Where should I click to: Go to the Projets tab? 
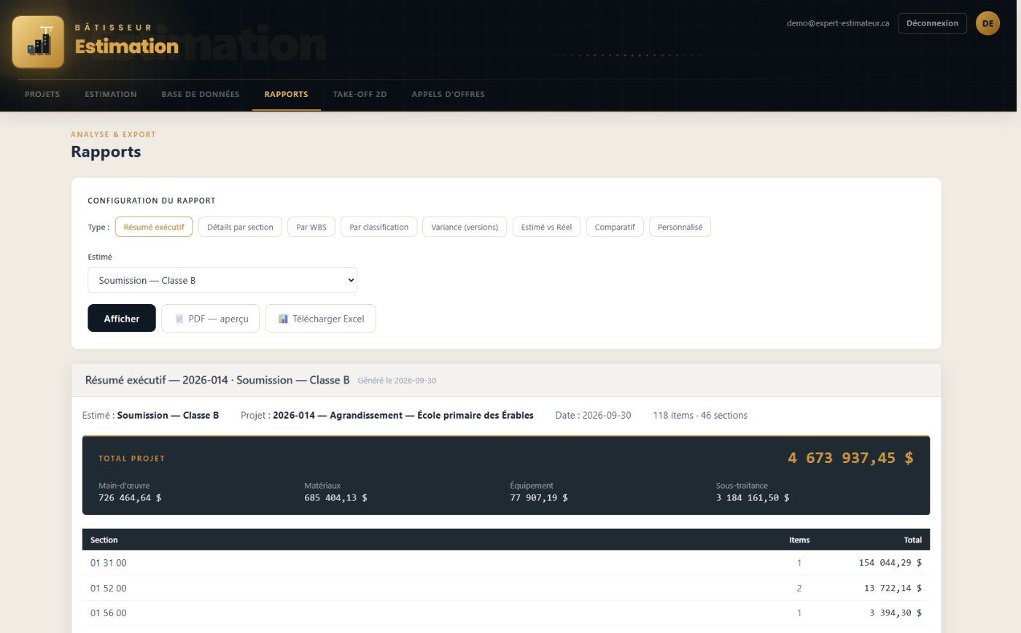click(42, 94)
